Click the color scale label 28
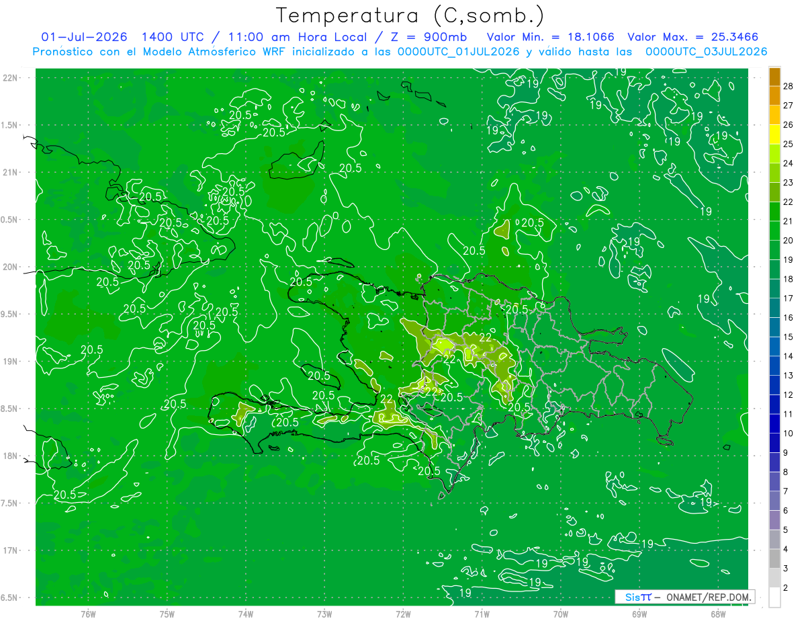806x623 pixels. 789,86
